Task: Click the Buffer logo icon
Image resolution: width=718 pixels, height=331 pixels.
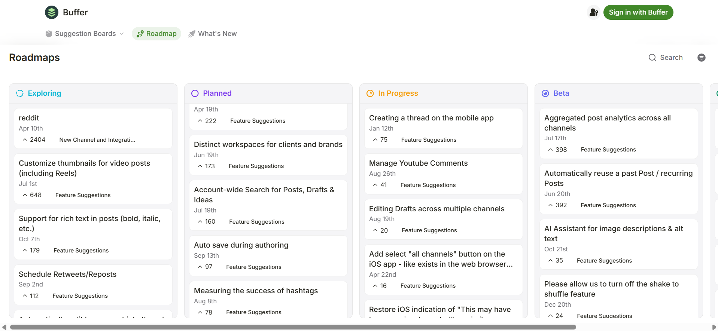Action: click(x=52, y=12)
